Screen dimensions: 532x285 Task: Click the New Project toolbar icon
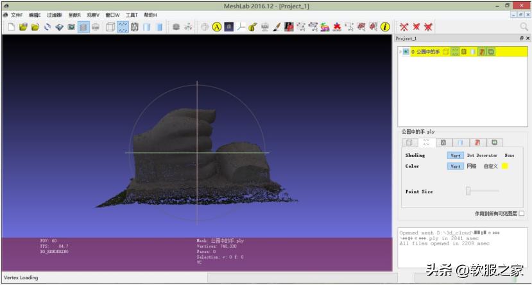(x=12, y=27)
